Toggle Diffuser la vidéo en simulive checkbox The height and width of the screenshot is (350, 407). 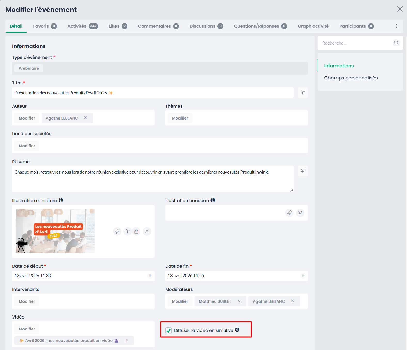point(169,330)
